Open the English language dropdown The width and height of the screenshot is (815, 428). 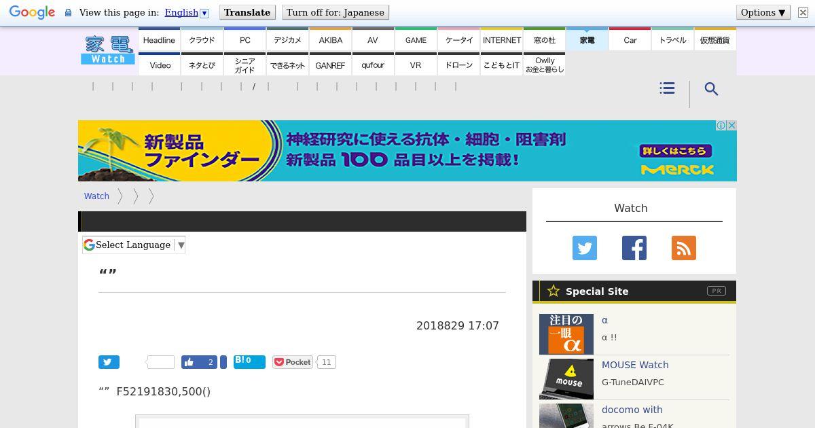187,12
